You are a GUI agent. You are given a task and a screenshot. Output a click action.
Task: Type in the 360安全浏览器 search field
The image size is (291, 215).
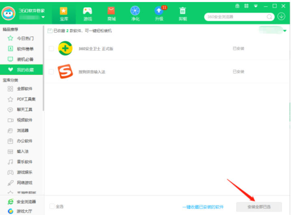tap(235, 17)
